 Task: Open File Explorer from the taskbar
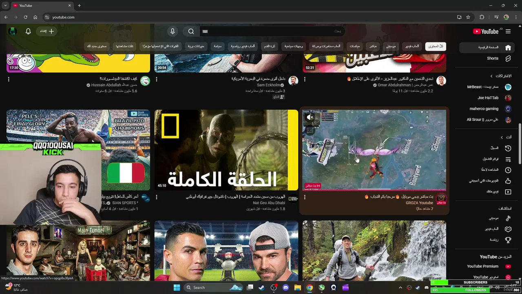pyautogui.click(x=298, y=287)
